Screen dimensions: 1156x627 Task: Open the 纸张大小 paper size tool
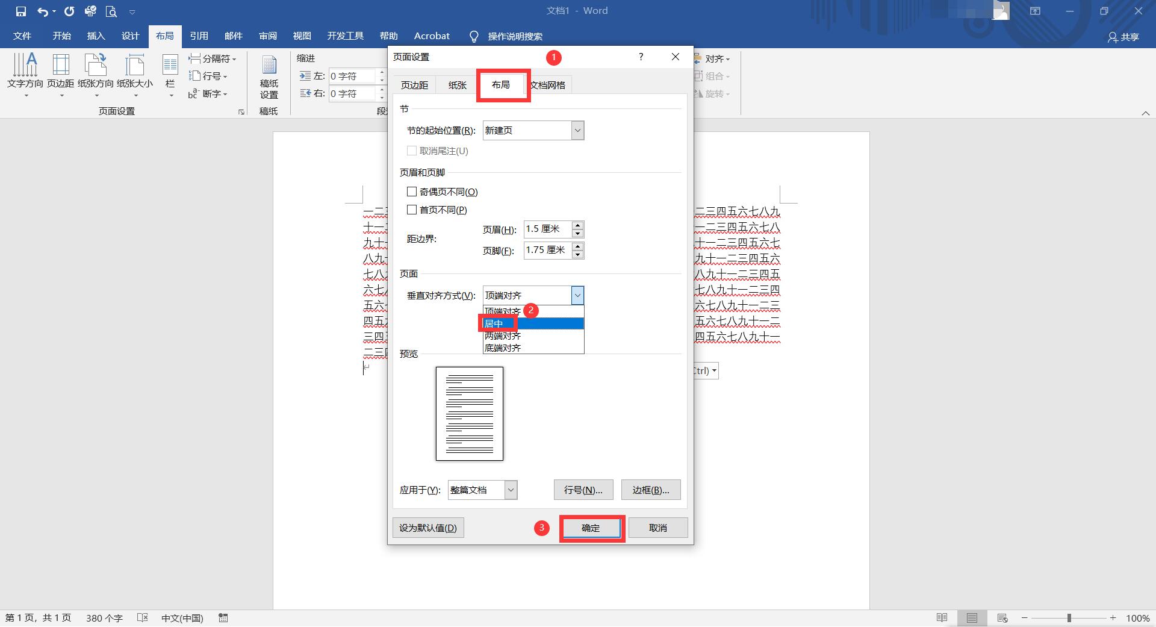click(135, 75)
